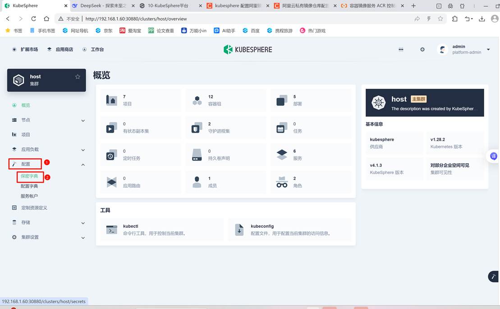500x309 pixels.
Task: Click the 服务 services icon
Action: click(282, 155)
